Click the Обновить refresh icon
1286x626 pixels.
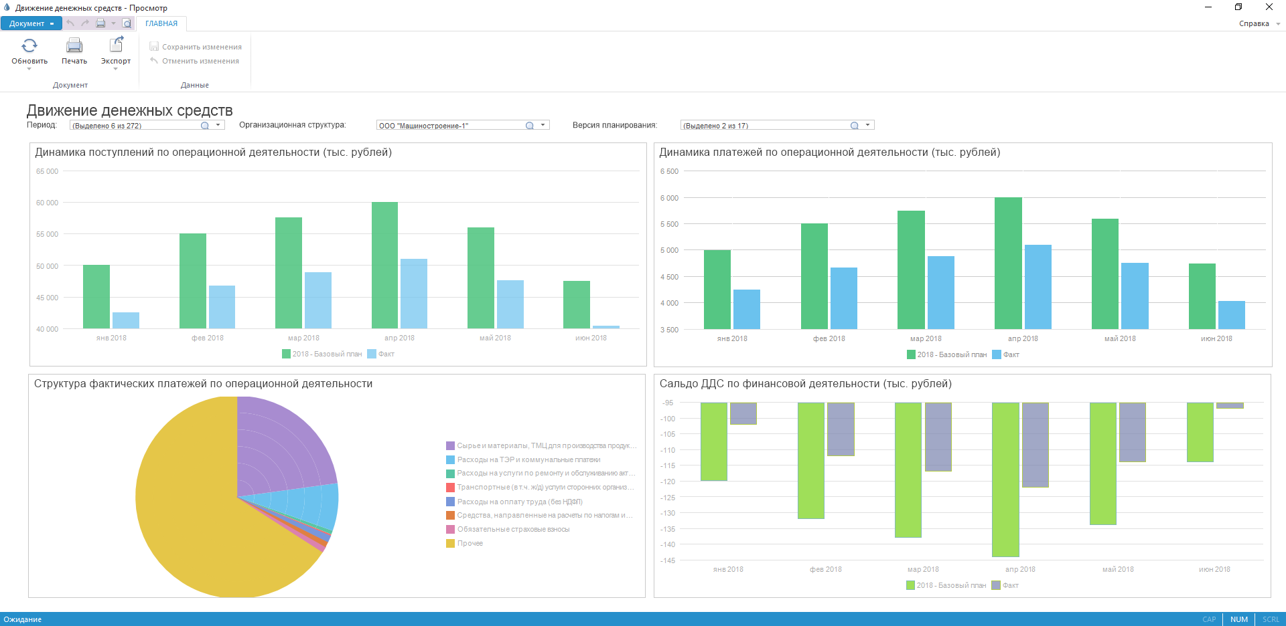pyautogui.click(x=29, y=45)
